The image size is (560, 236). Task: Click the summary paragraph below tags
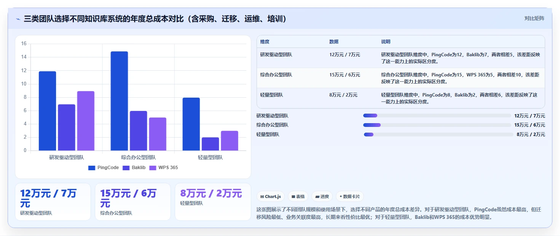point(399,213)
